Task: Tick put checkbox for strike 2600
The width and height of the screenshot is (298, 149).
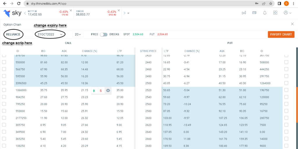Action: coord(286,118)
